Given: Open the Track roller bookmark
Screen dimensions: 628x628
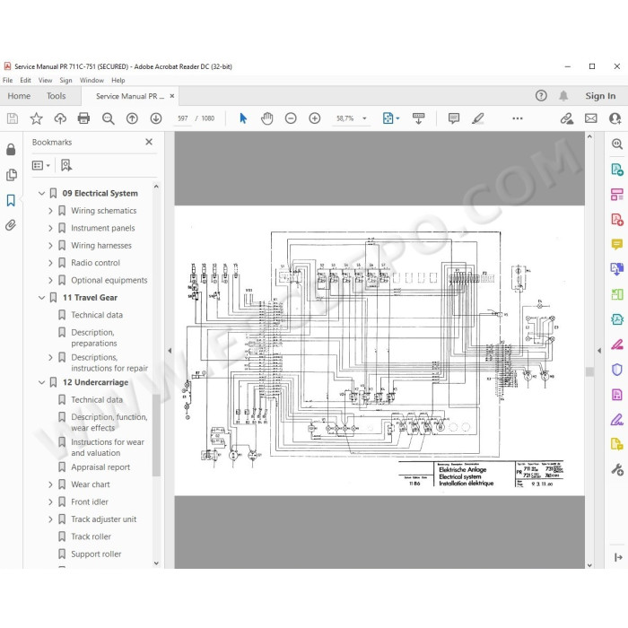Looking at the screenshot, I should (91, 536).
